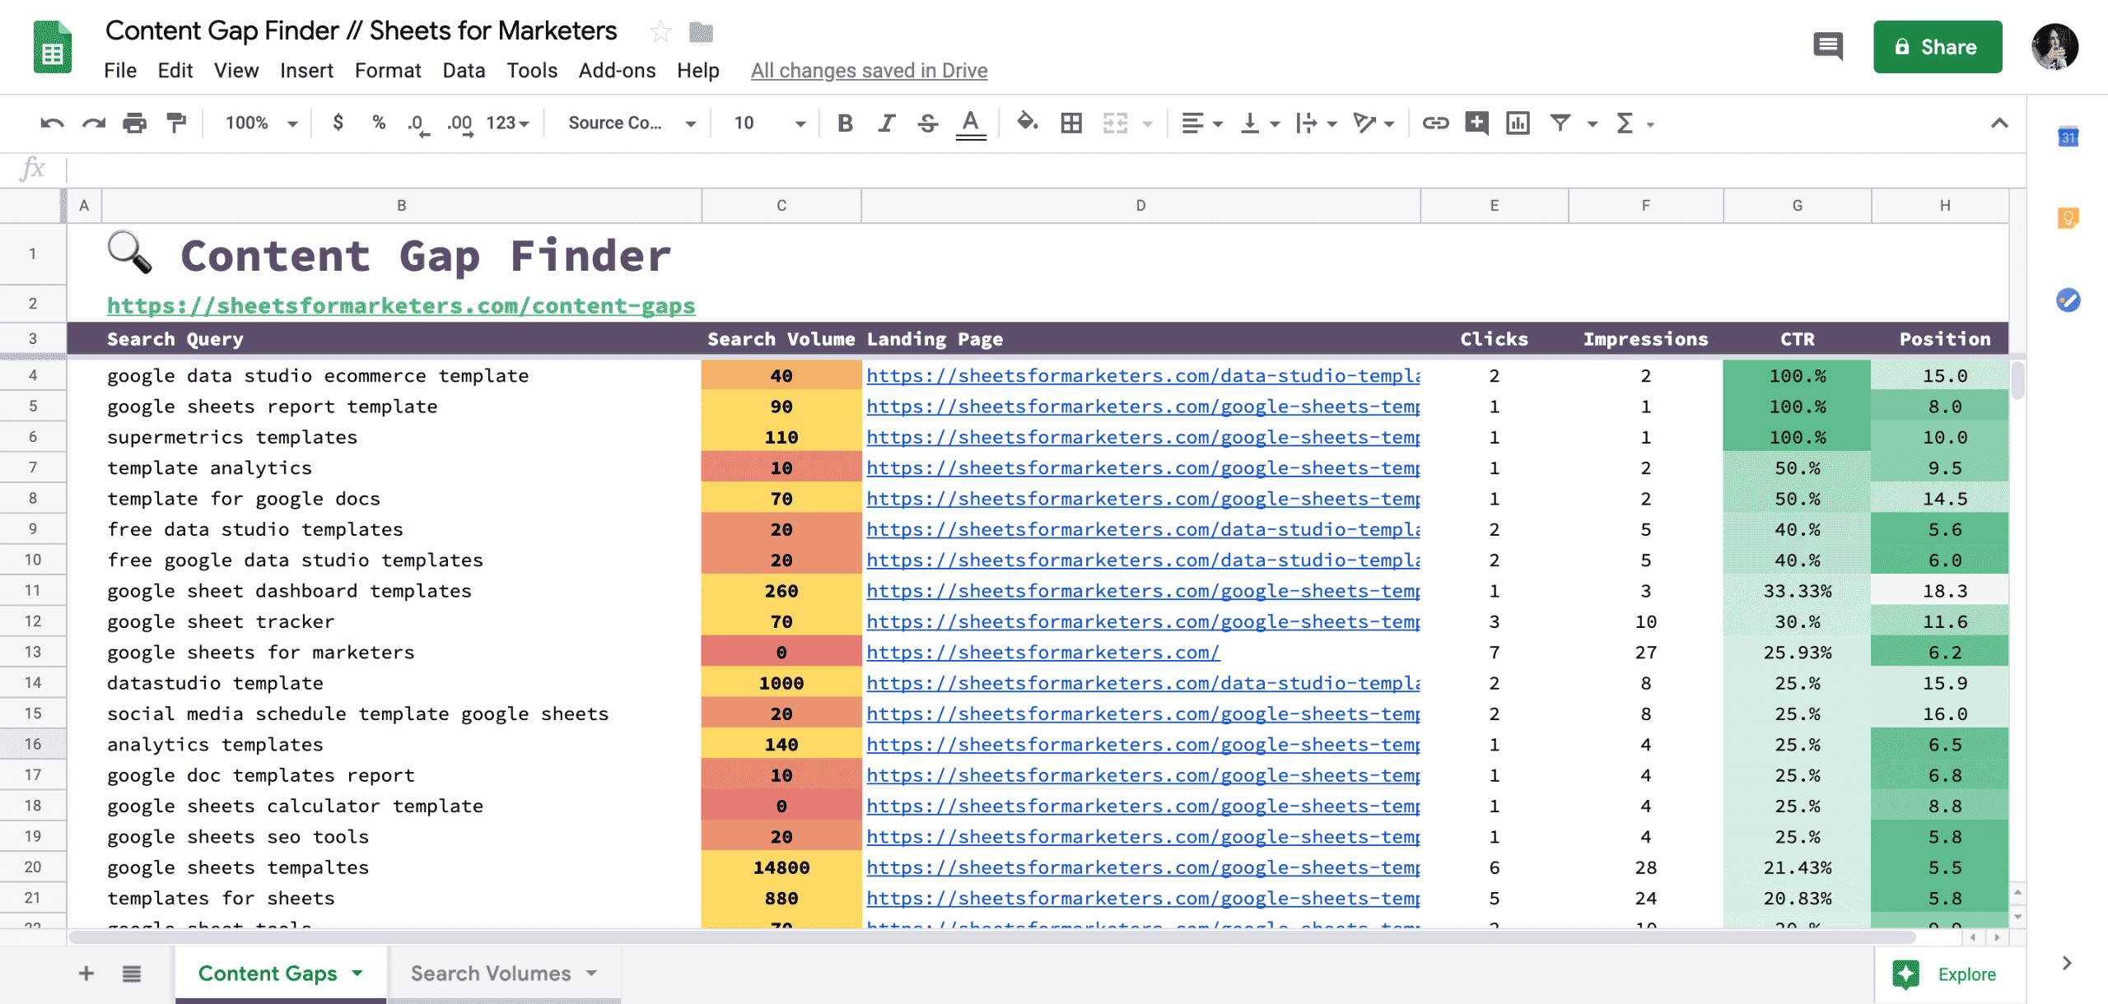Open text rotation dropdown
Image resolution: width=2108 pixels, height=1004 pixels.
[1373, 123]
